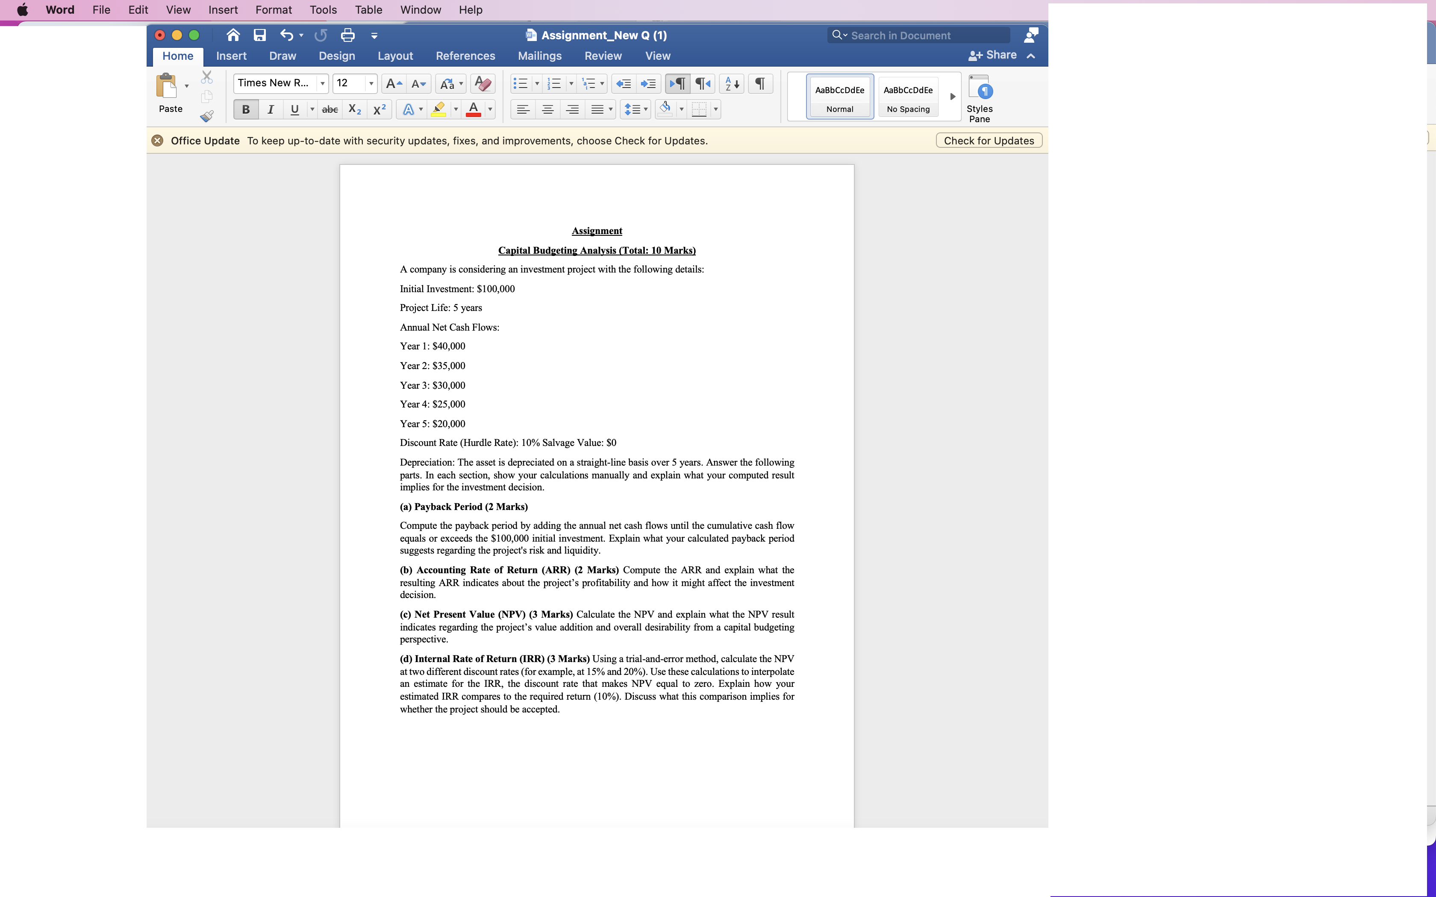Apply strikethrough formatting

(x=330, y=109)
